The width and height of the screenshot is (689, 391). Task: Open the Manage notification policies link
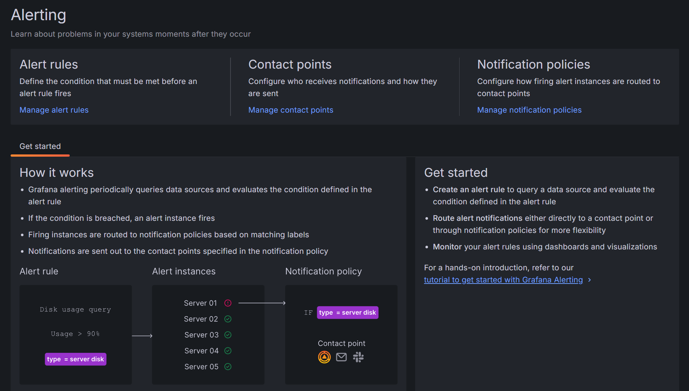529,110
